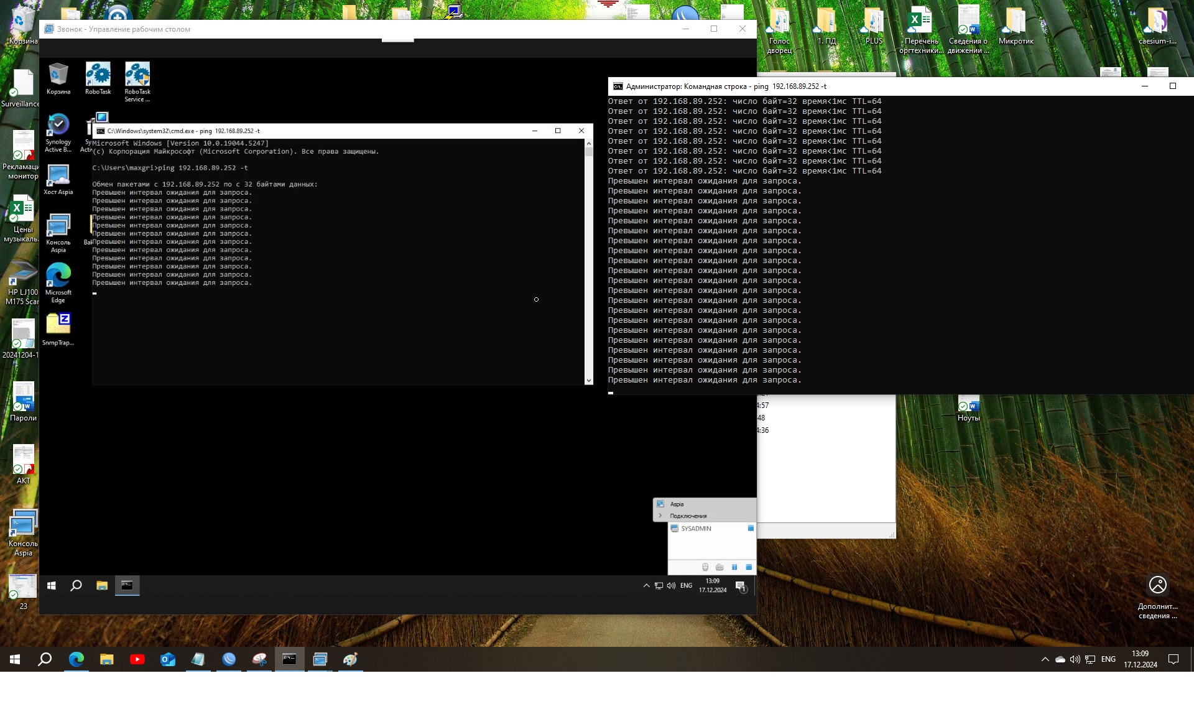Screen dimensions: 1194x719
Task: Select Микротик folder on desktop
Action: (1016, 26)
